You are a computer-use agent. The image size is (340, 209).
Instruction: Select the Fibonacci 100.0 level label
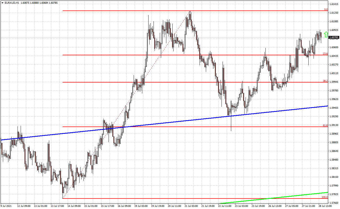click(325, 197)
